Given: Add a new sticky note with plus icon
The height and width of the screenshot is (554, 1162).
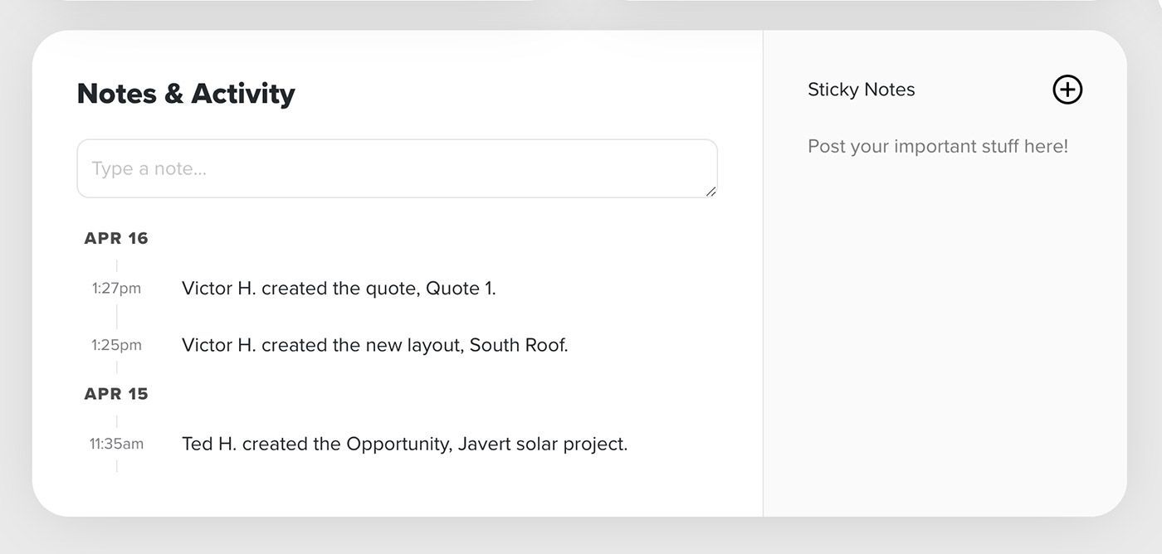Looking at the screenshot, I should click(1067, 90).
